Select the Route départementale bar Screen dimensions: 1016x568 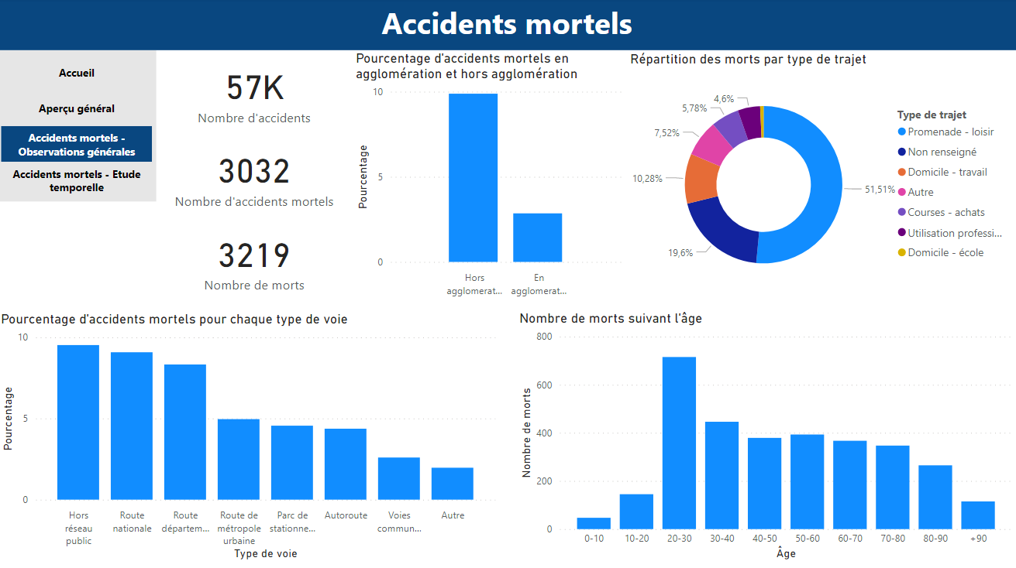click(185, 432)
